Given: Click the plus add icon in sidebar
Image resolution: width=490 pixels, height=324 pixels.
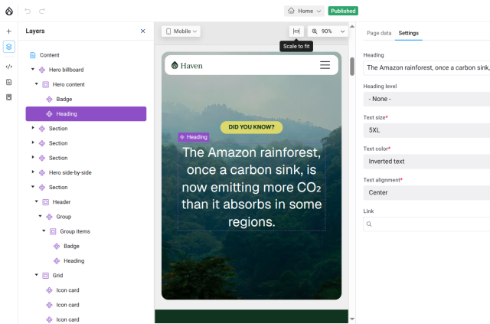Looking at the screenshot, I should pyautogui.click(x=9, y=31).
